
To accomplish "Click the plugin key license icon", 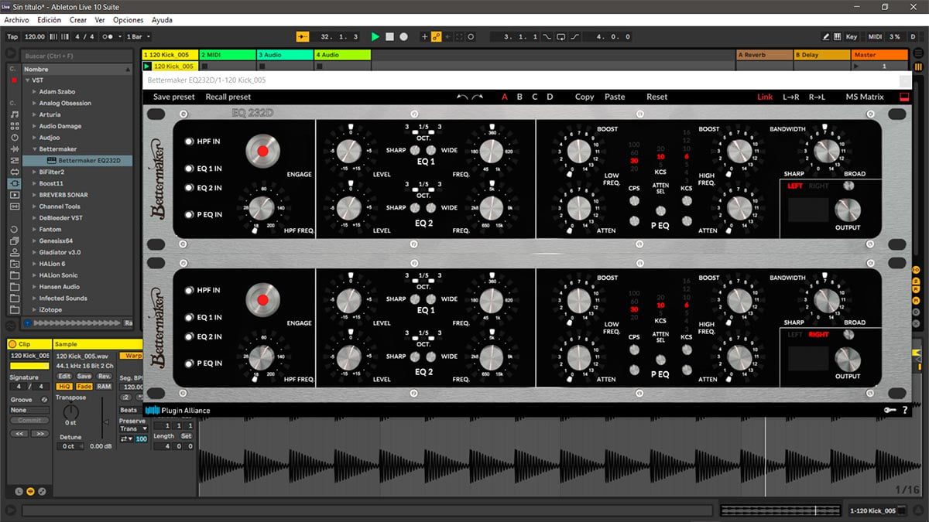I will point(890,411).
